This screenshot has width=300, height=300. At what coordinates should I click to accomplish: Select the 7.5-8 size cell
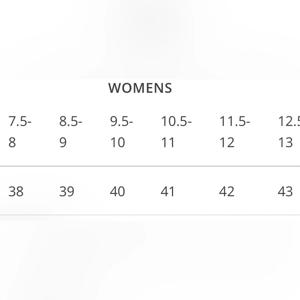pos(20,132)
